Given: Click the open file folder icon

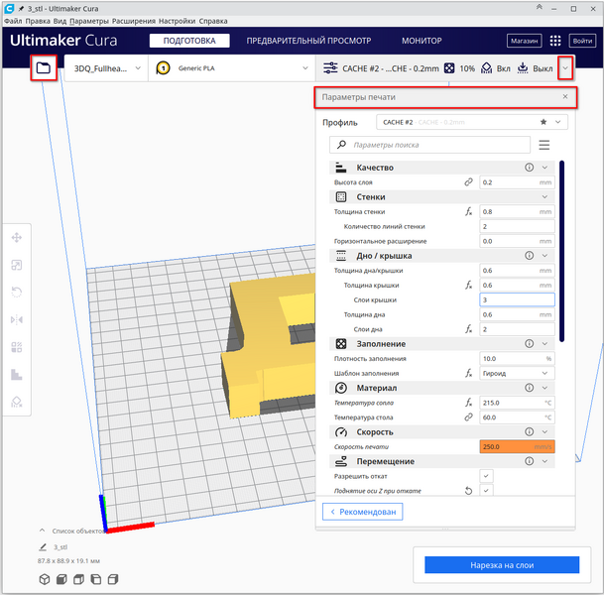Looking at the screenshot, I should click(43, 68).
